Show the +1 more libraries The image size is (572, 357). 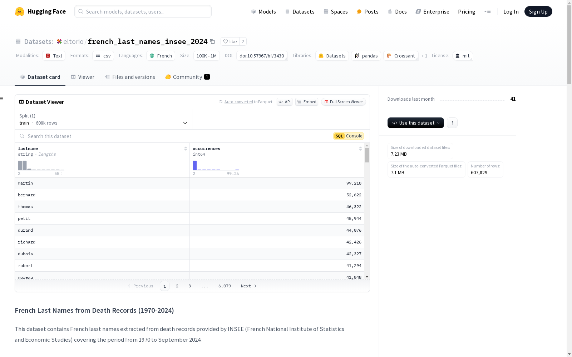click(424, 56)
